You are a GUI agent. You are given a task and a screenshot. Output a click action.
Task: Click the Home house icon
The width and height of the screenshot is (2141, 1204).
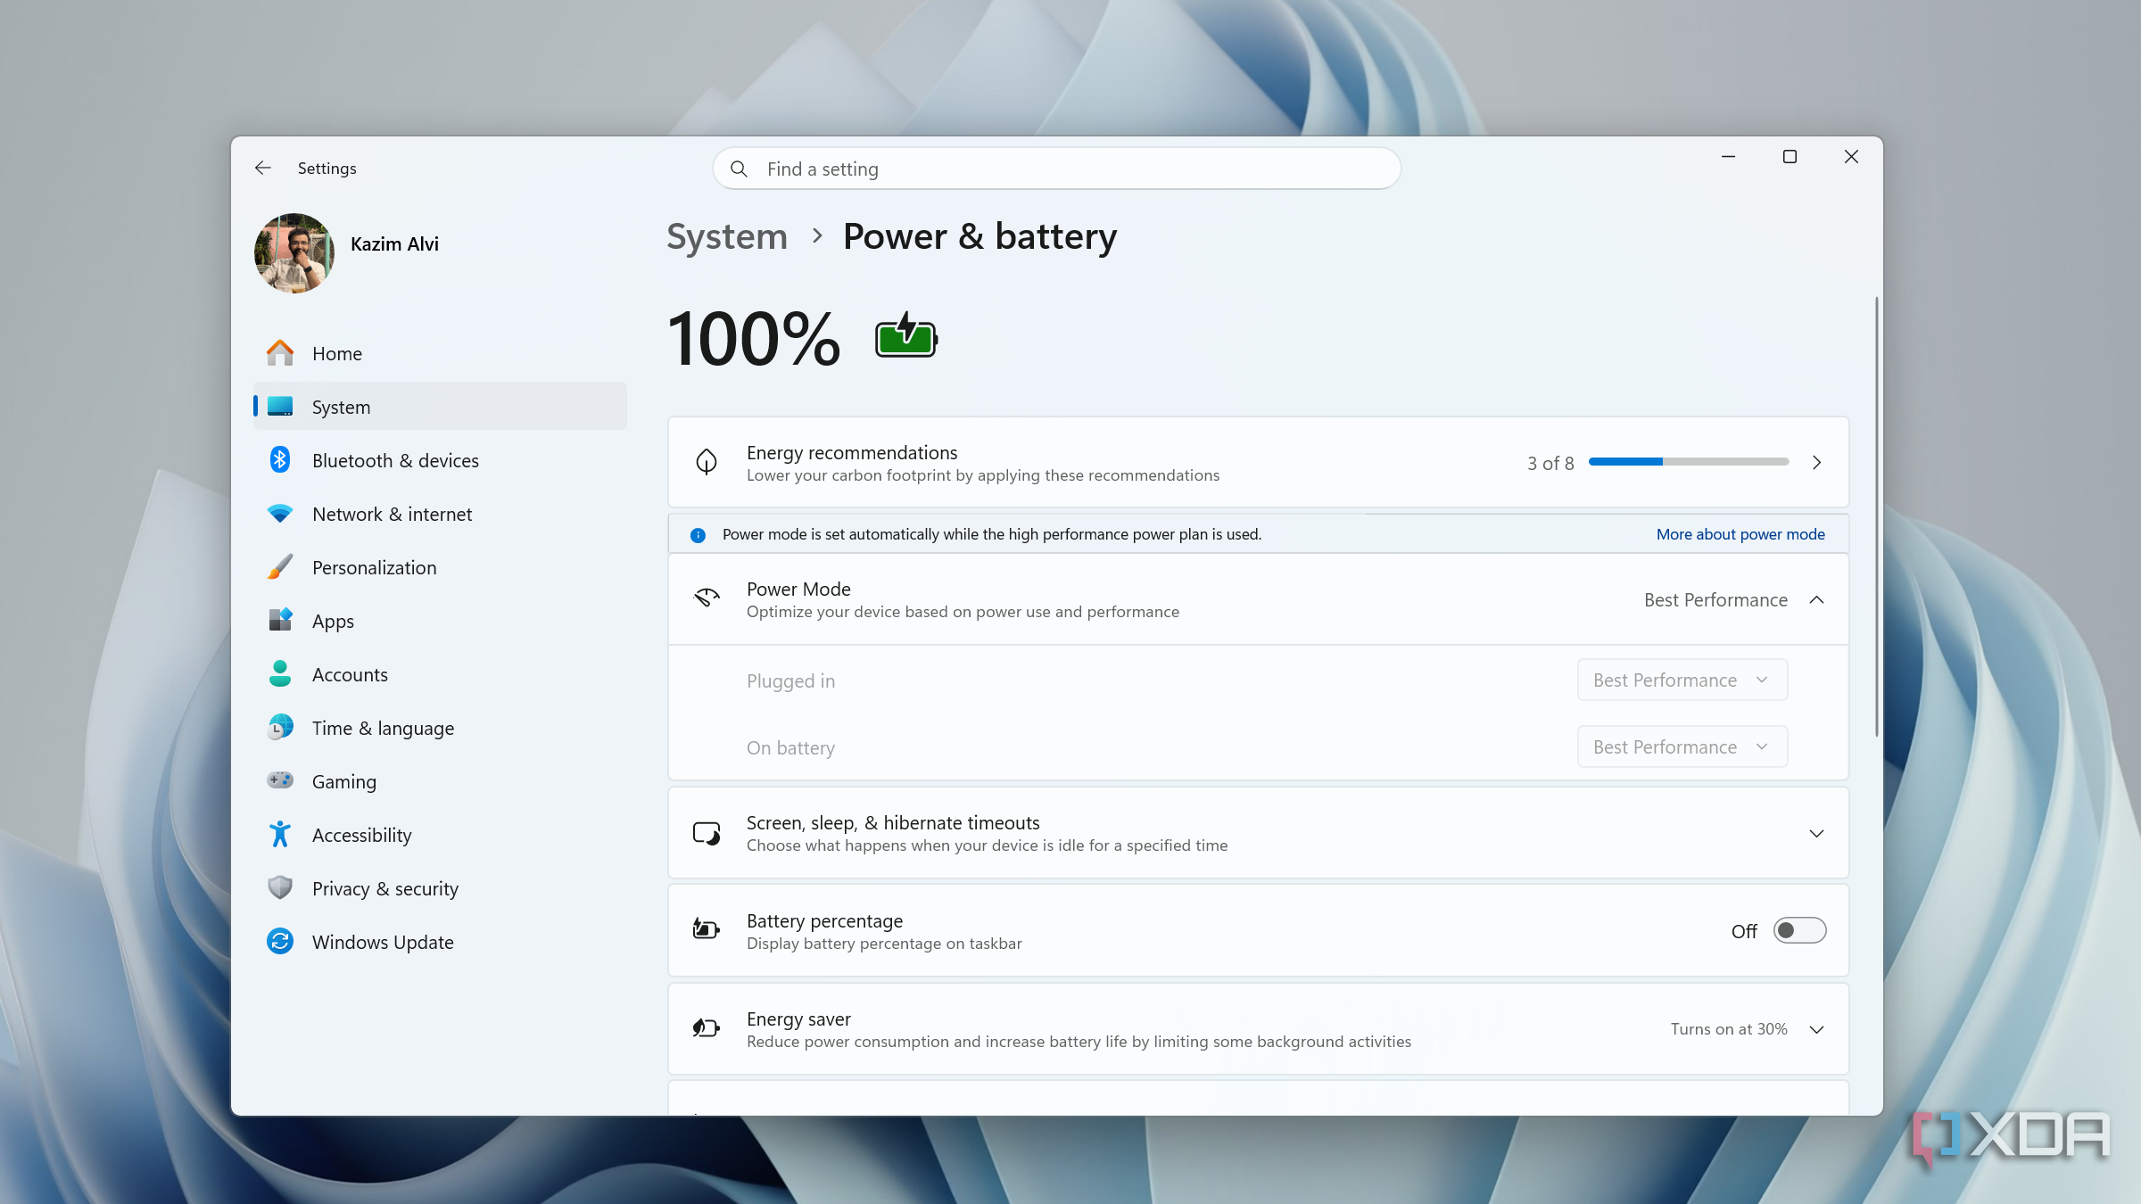pyautogui.click(x=280, y=353)
